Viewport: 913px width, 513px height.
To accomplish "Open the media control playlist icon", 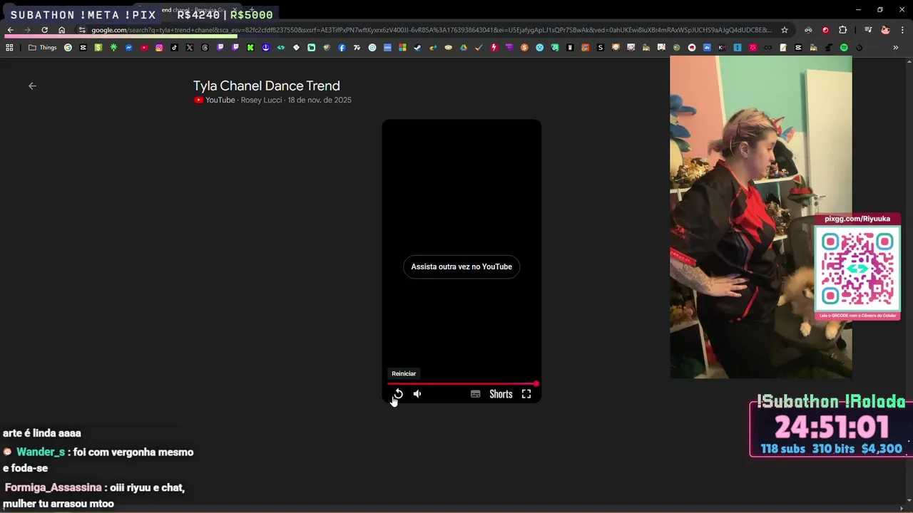I will [867, 30].
